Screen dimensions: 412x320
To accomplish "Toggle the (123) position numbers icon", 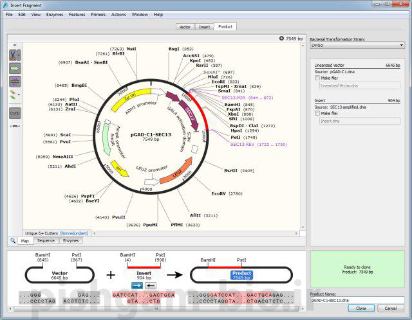I will [x=14, y=112].
